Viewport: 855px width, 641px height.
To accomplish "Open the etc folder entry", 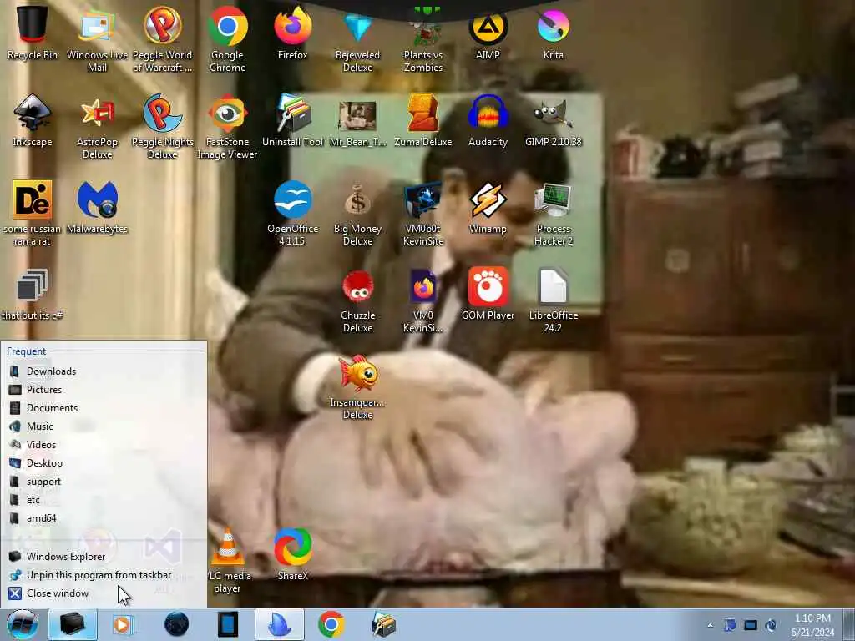I will tap(104, 500).
